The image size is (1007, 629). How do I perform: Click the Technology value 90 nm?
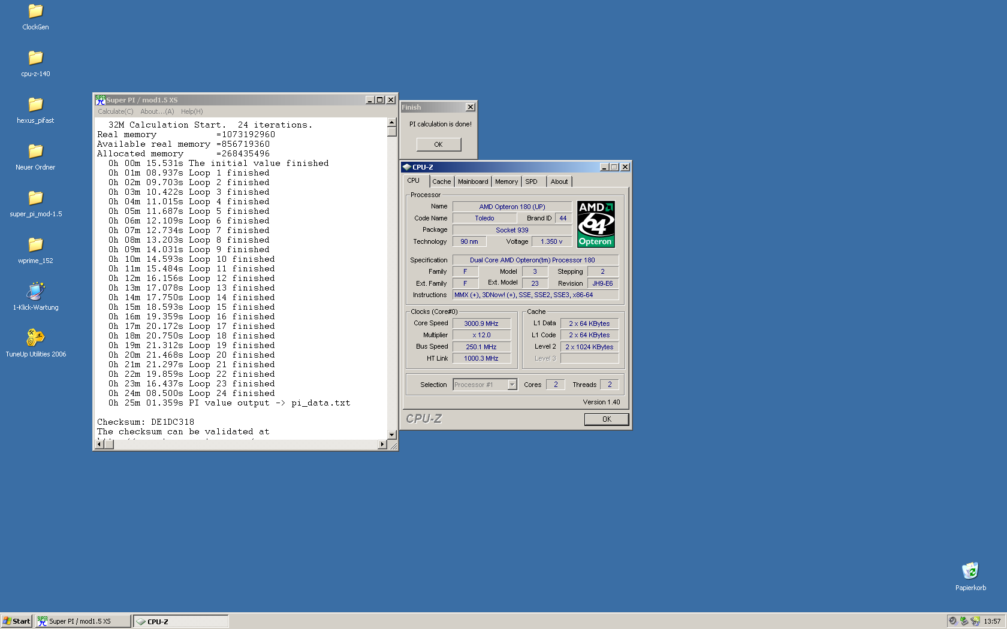click(469, 241)
